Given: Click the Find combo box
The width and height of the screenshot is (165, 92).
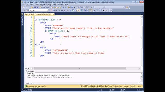Looking at the screenshot, I should [x=115, y=7].
